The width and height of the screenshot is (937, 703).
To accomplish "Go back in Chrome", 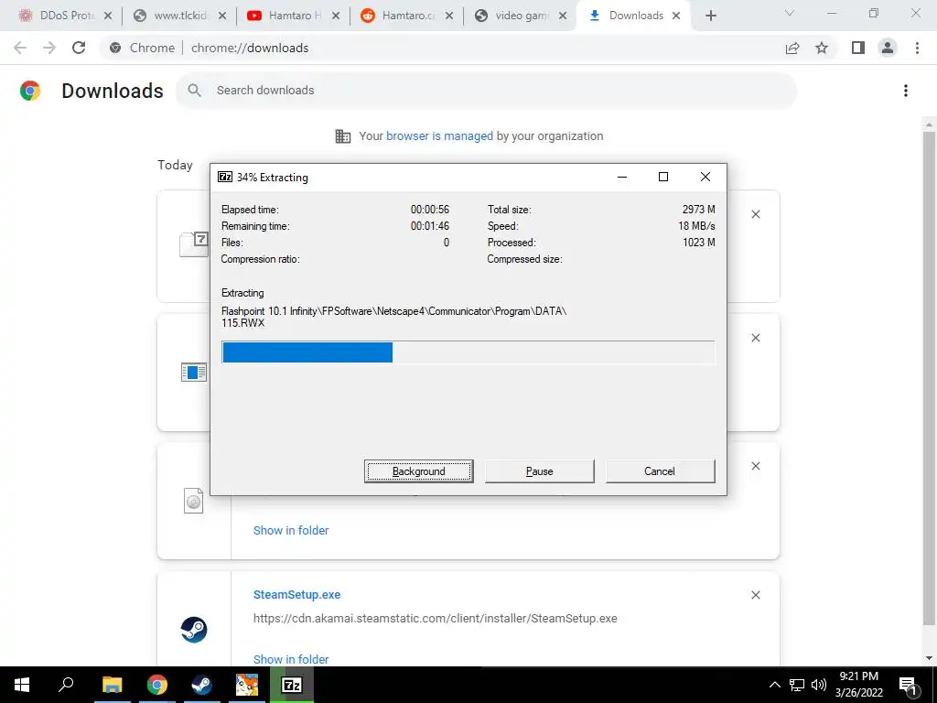I will pos(20,48).
